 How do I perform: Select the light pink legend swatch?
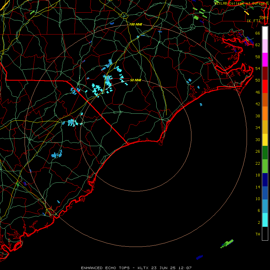tap(265, 46)
